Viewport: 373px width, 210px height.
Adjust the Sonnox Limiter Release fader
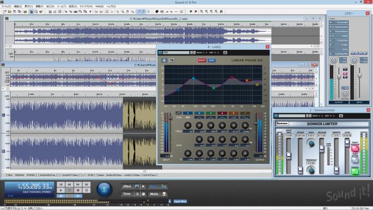point(322,149)
